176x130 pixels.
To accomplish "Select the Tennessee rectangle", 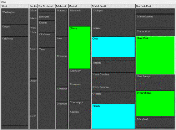I will coord(80,91).
